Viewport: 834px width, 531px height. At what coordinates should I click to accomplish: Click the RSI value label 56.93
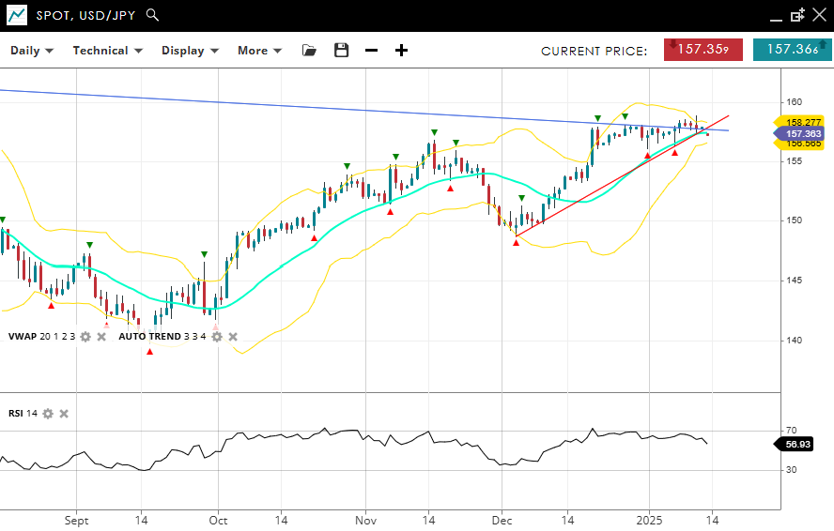click(x=797, y=444)
